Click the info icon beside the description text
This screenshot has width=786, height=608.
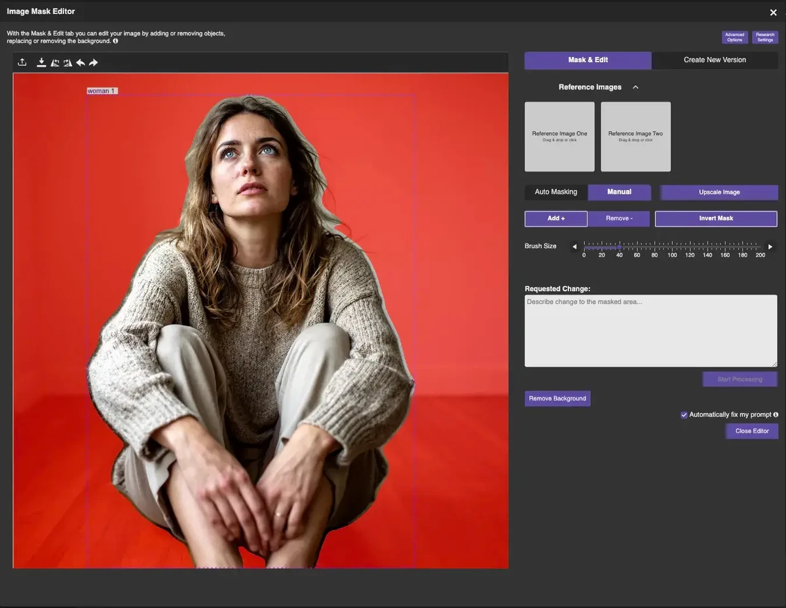point(116,41)
